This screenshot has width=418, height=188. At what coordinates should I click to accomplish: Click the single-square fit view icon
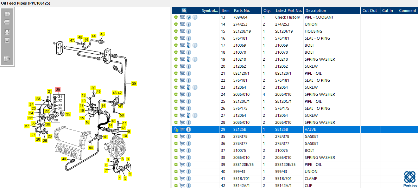tap(7, 40)
